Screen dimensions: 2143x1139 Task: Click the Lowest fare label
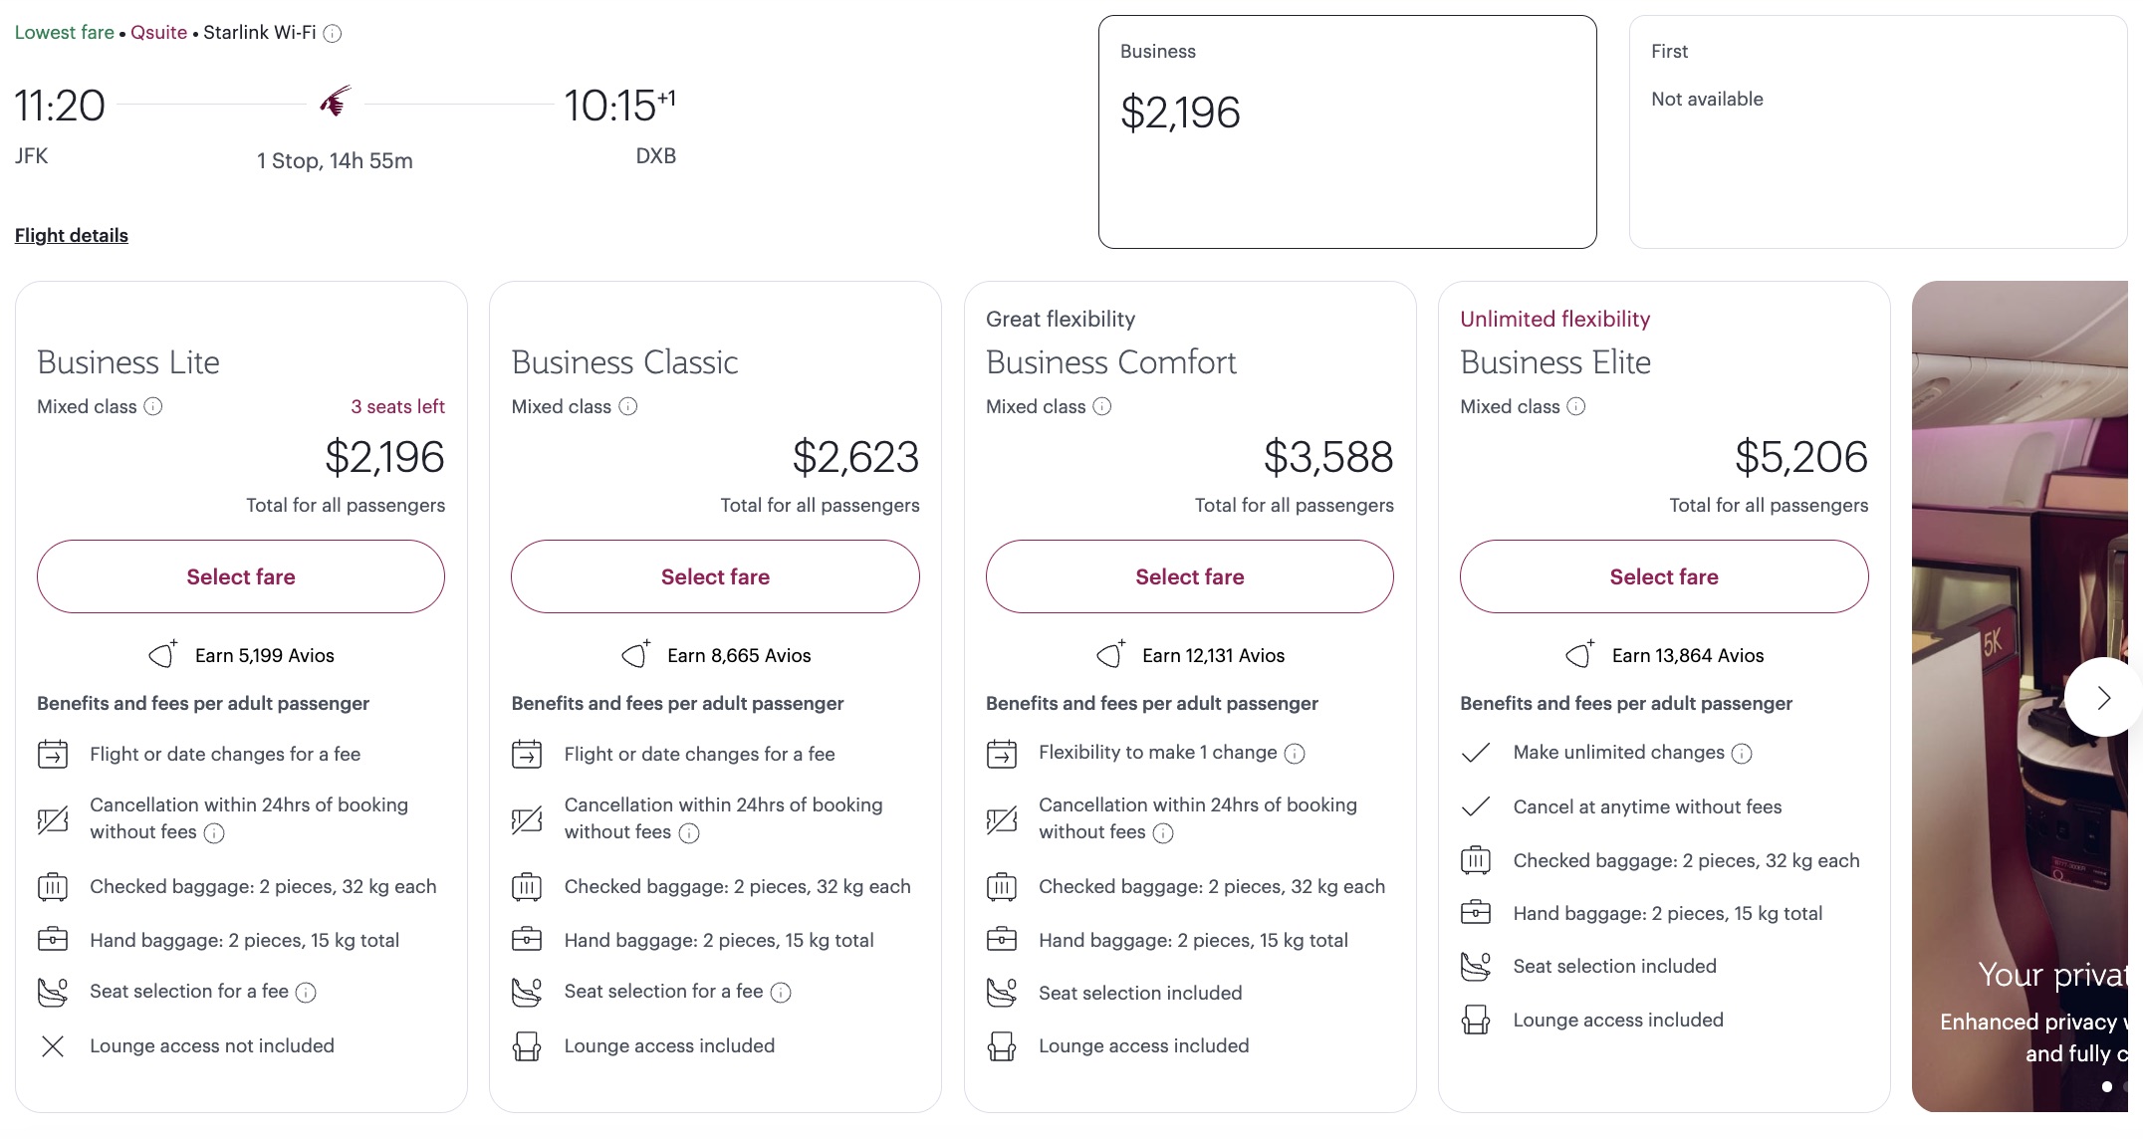point(64,33)
